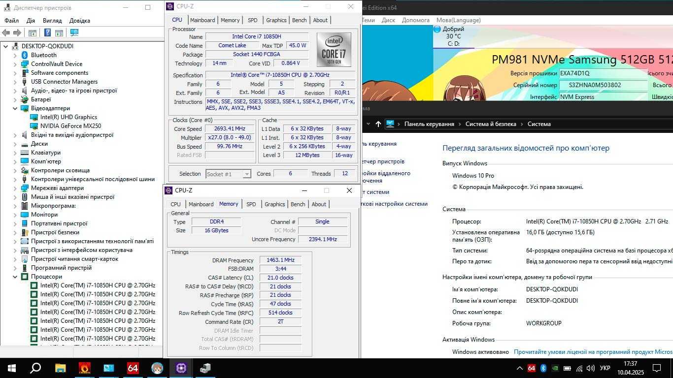Open the Допомога menu in CrystalDiskInfo
Screen dimensions: 673x378
tap(416, 20)
